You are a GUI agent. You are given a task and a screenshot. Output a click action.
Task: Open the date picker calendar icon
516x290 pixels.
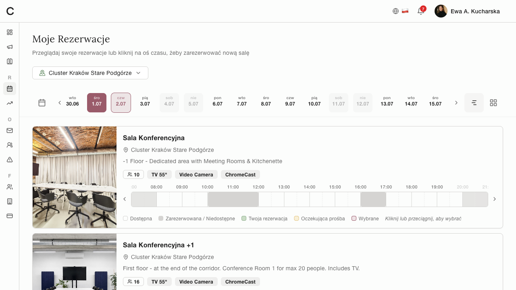pyautogui.click(x=42, y=103)
